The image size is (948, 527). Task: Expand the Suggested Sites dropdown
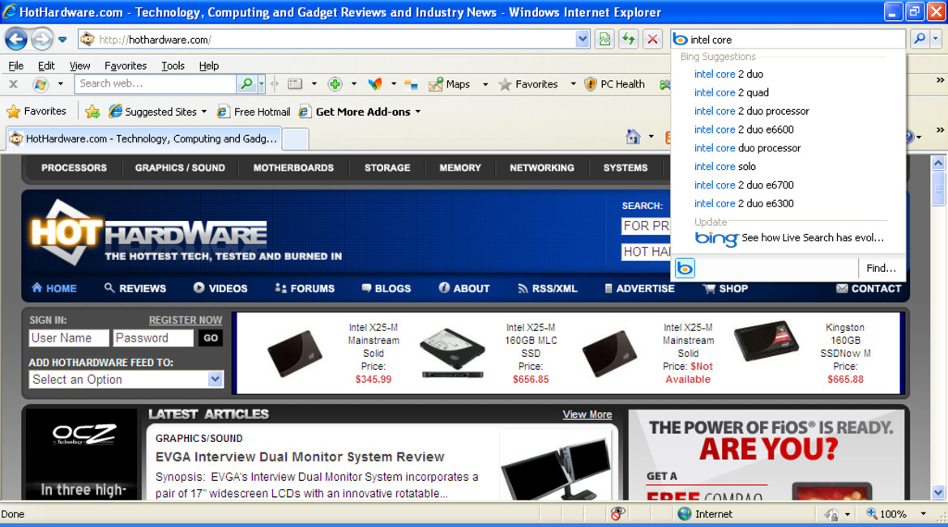pyautogui.click(x=204, y=112)
